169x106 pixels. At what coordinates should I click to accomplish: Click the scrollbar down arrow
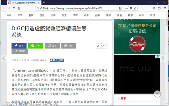(167, 104)
